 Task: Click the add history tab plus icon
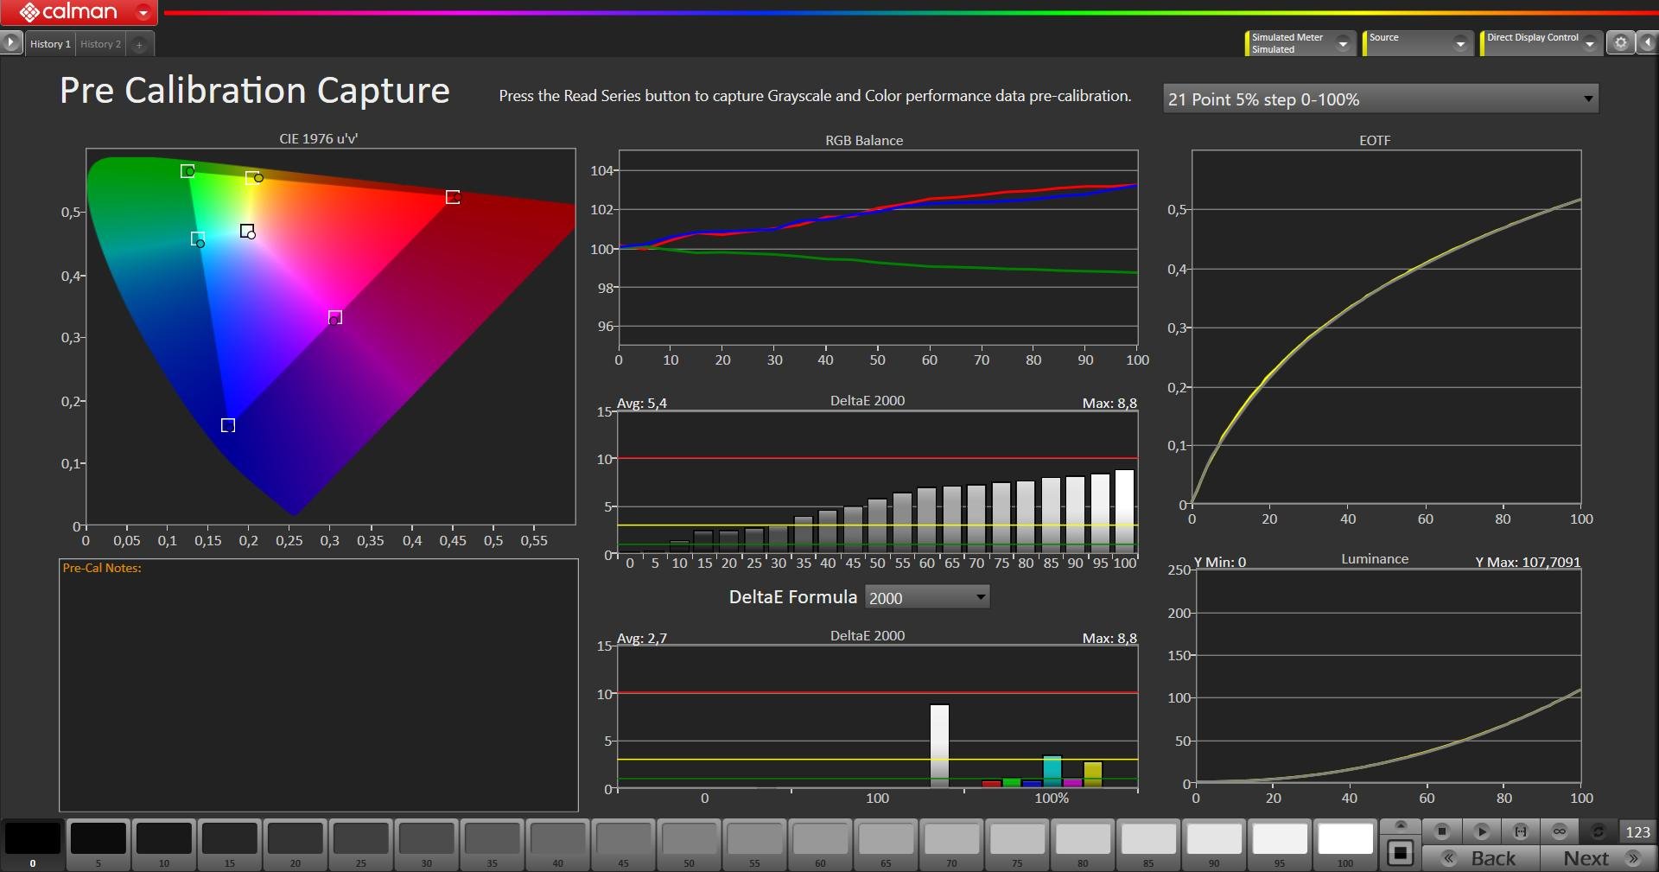[139, 44]
